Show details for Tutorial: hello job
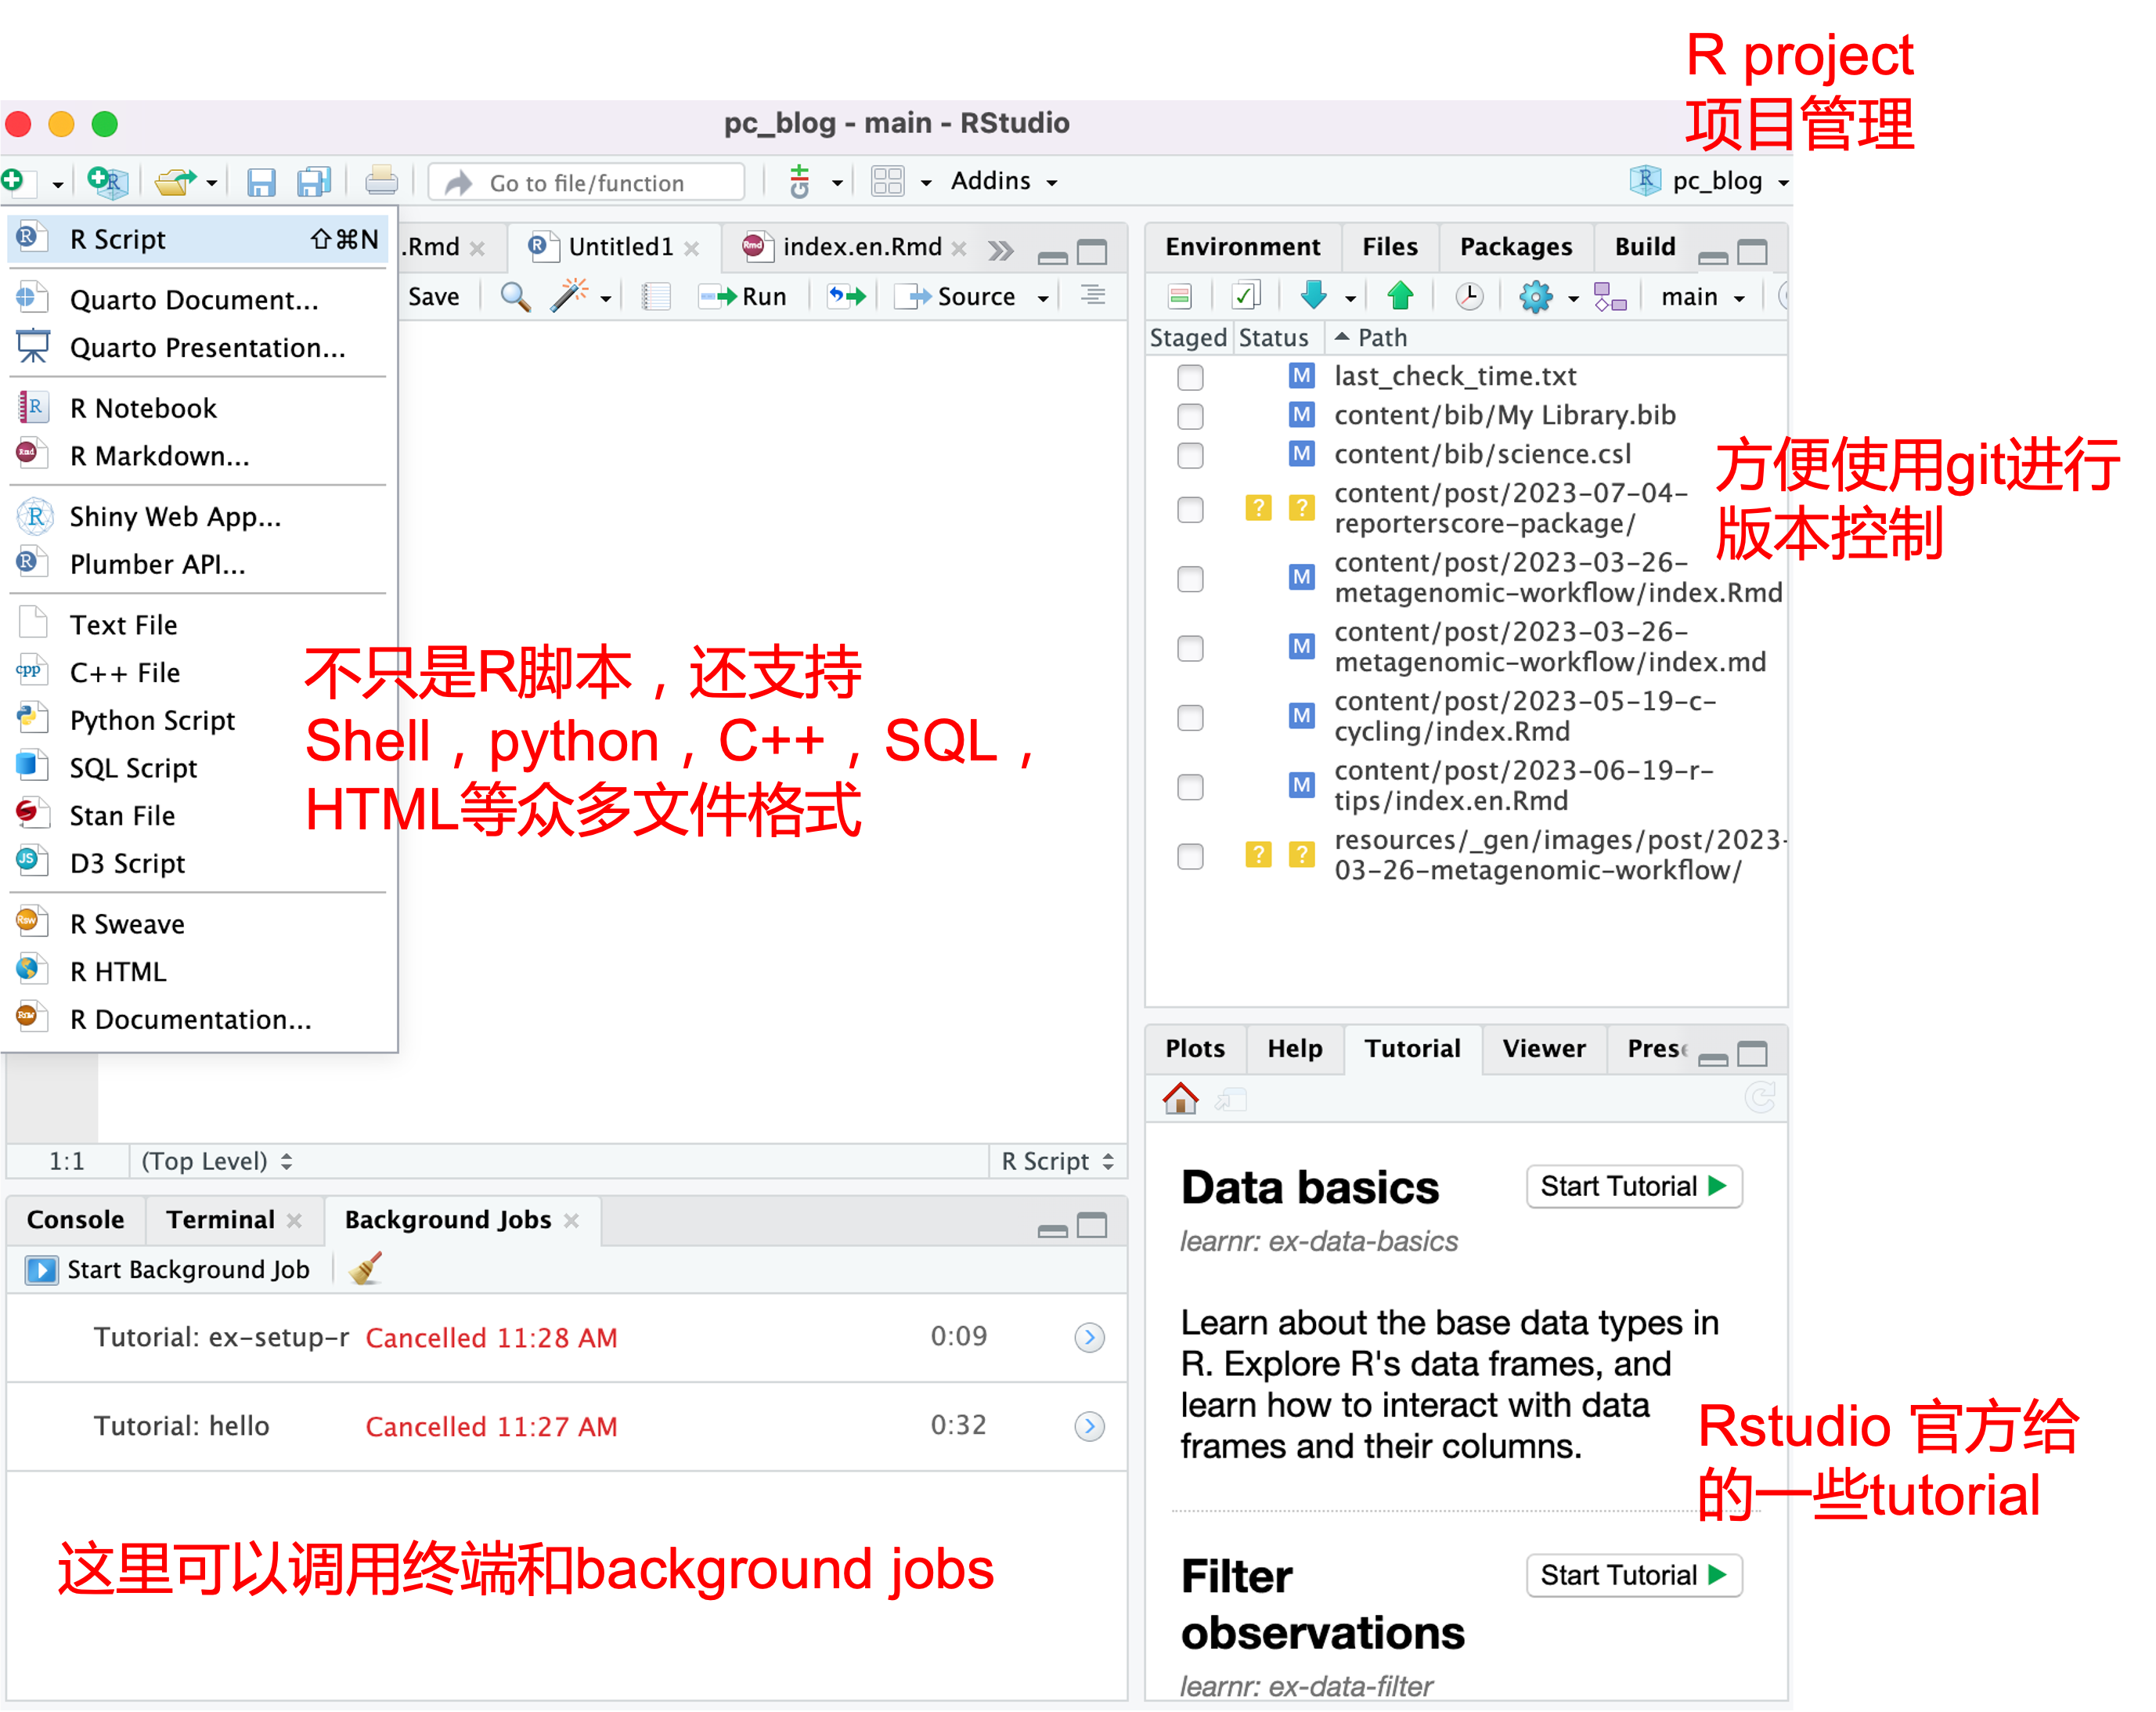The width and height of the screenshot is (2156, 1712). click(x=1089, y=1426)
